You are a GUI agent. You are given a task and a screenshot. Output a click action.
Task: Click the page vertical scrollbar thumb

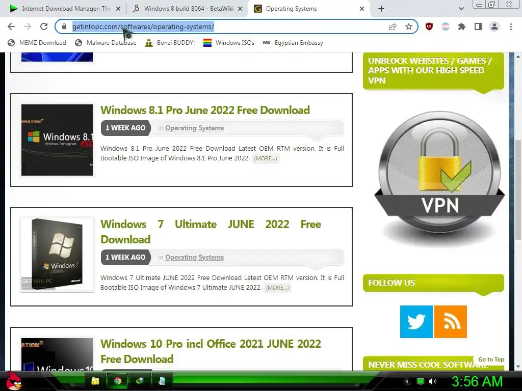coord(518,189)
